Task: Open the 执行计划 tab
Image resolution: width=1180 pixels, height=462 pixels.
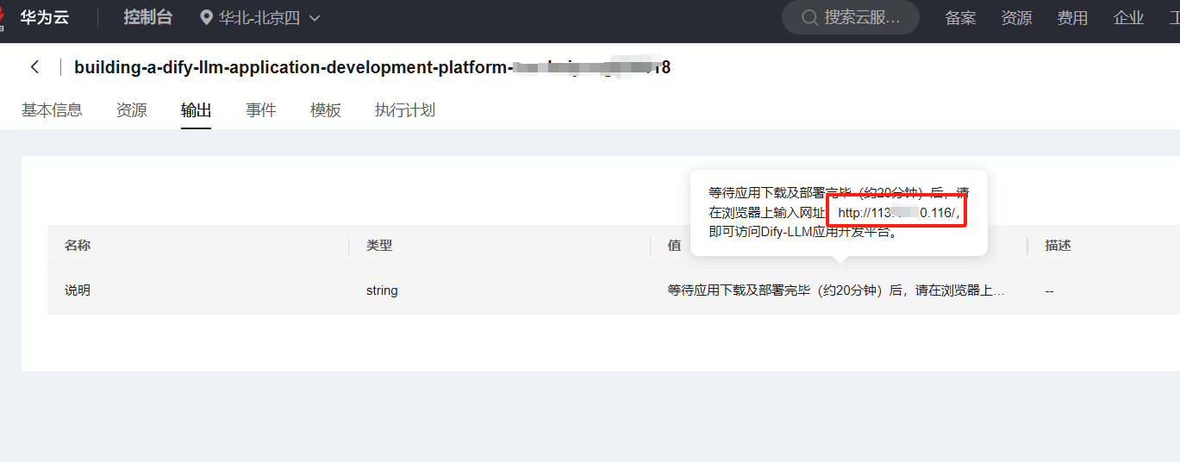Action: tap(404, 110)
